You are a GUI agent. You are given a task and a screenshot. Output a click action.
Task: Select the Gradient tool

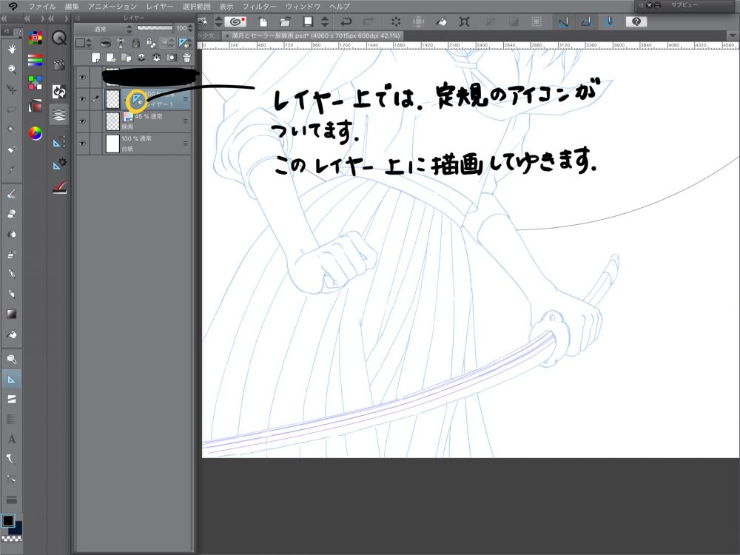tap(11, 314)
